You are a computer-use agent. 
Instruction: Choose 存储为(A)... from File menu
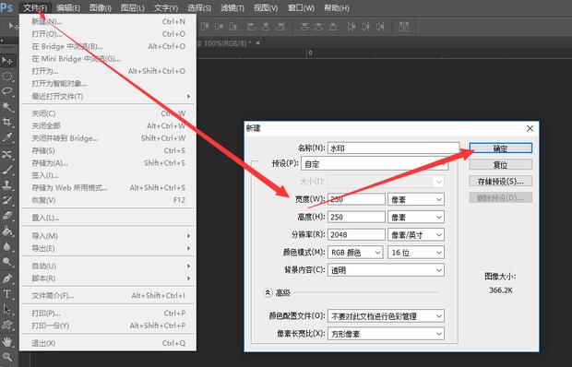coord(108,163)
